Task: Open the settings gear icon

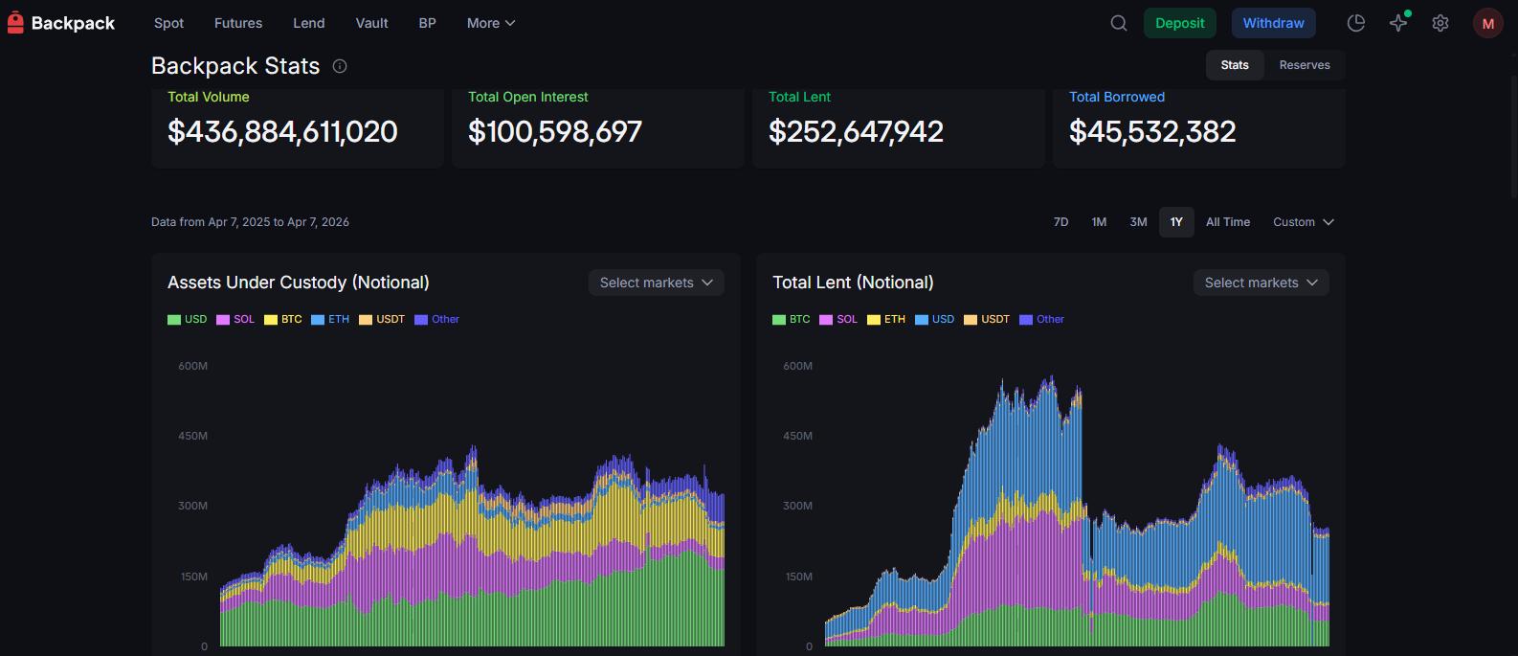Action: [x=1440, y=23]
